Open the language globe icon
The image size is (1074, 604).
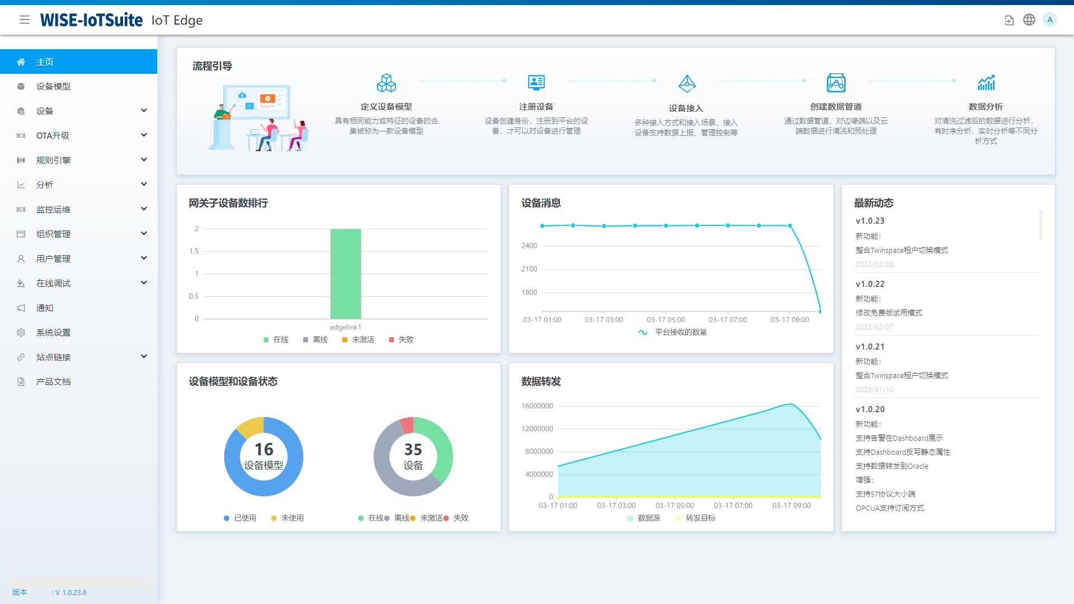[1029, 20]
